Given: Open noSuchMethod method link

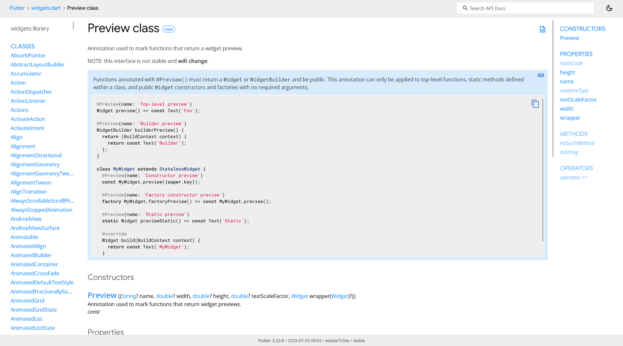Looking at the screenshot, I should pyautogui.click(x=577, y=143).
